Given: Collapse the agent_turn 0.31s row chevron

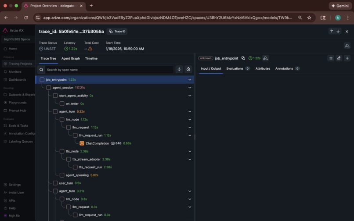Looking at the screenshot, I should click(x=190, y=191).
